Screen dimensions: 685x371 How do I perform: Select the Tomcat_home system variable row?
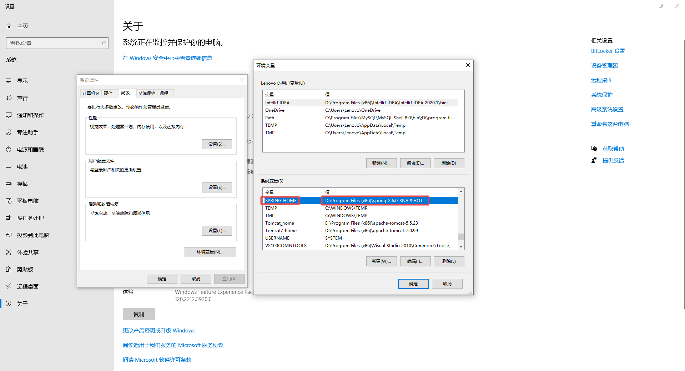[360, 223]
